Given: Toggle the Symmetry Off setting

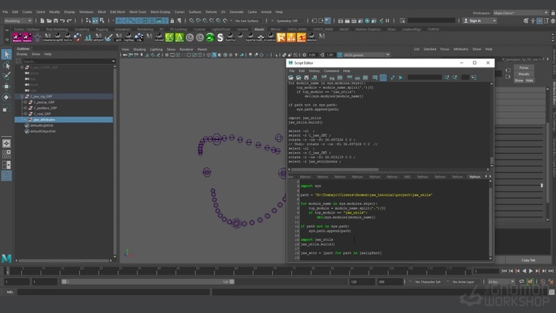Looking at the screenshot, I should click(x=287, y=21).
